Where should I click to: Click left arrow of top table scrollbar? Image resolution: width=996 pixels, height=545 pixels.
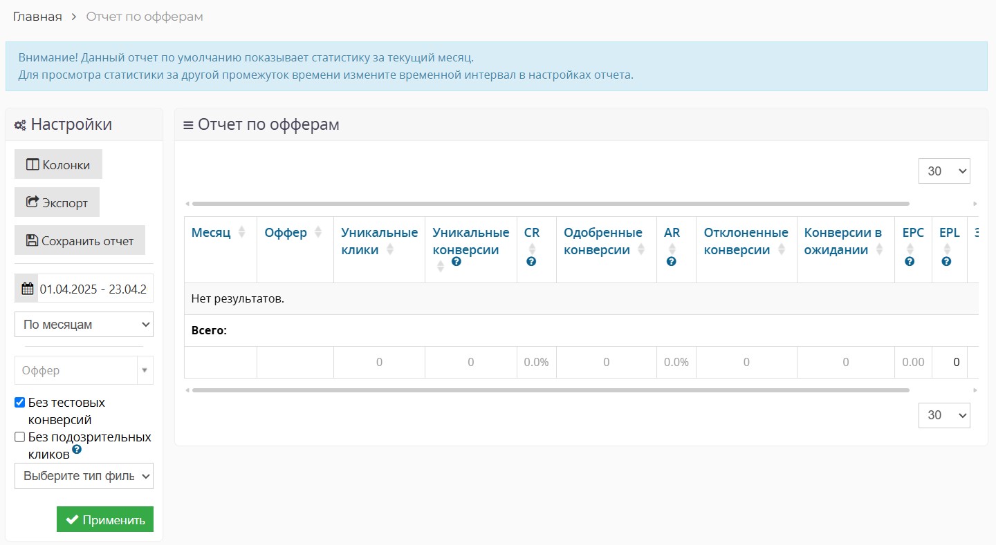187,204
